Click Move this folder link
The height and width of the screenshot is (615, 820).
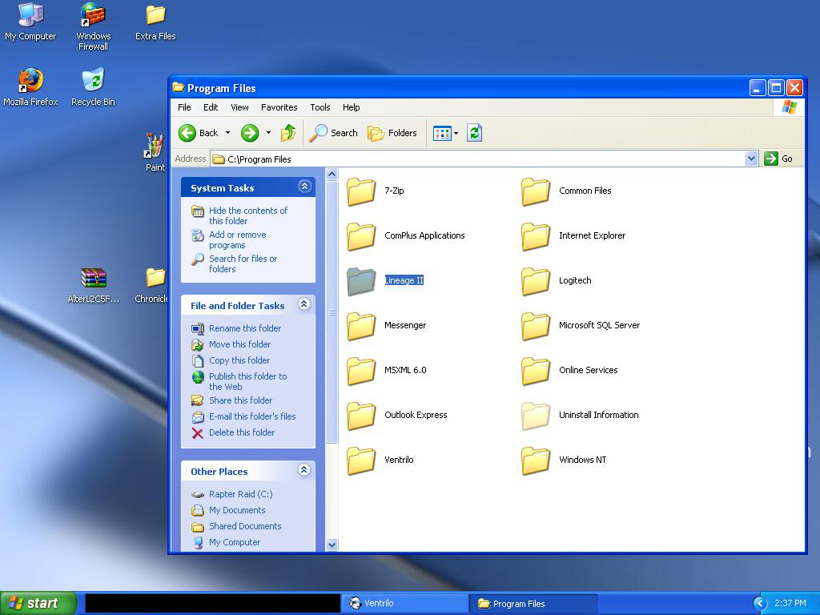click(239, 344)
